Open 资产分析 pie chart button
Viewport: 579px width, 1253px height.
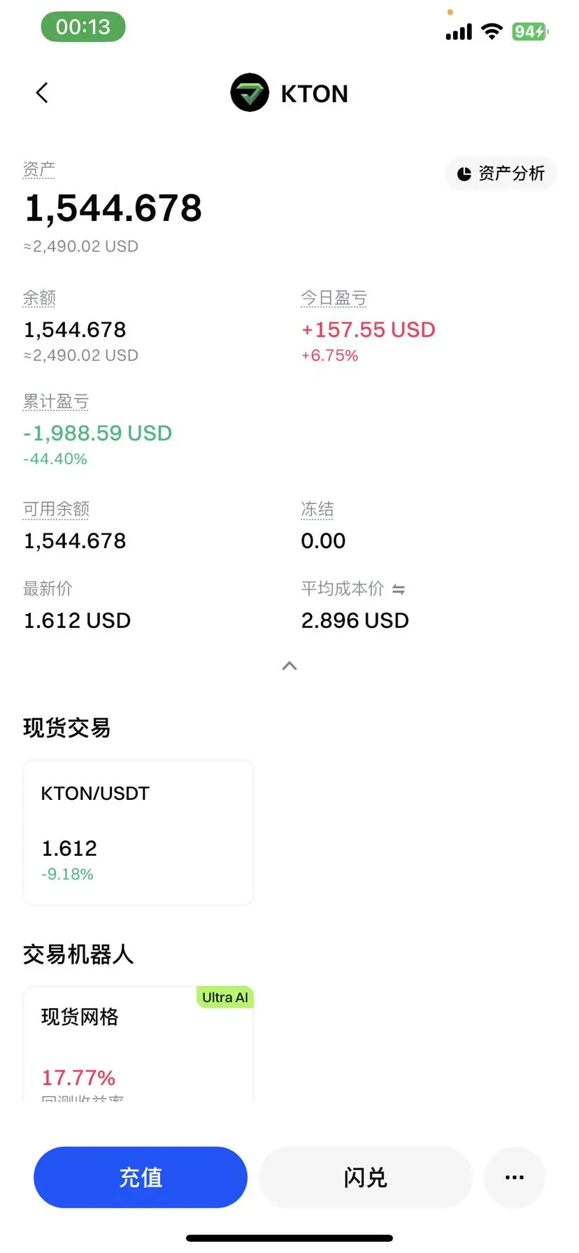501,173
